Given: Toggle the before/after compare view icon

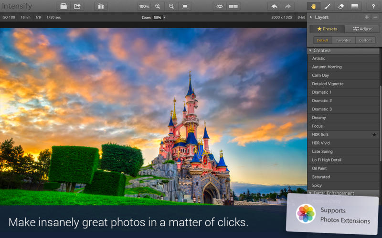Looking at the screenshot, I should click(233, 6).
